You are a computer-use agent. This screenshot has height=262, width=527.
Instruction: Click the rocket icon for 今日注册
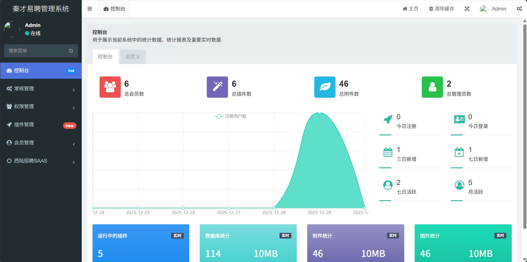(388, 119)
